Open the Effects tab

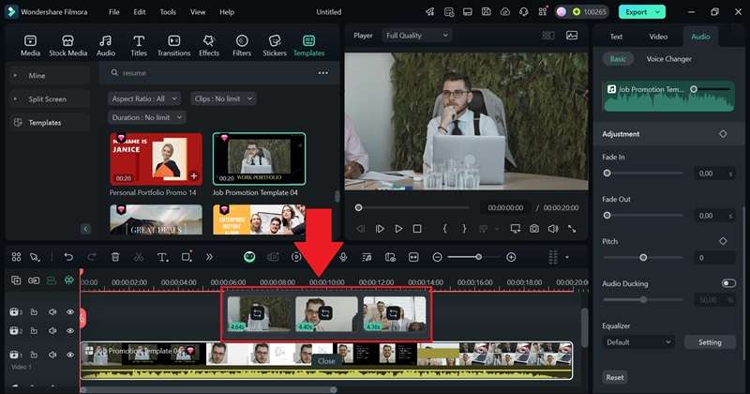(209, 46)
